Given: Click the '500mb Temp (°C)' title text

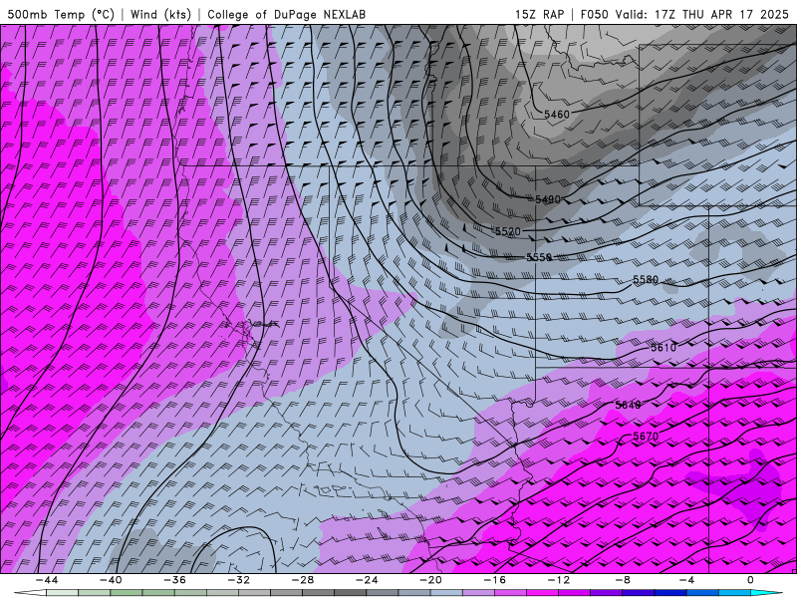Looking at the screenshot, I should click(61, 14).
